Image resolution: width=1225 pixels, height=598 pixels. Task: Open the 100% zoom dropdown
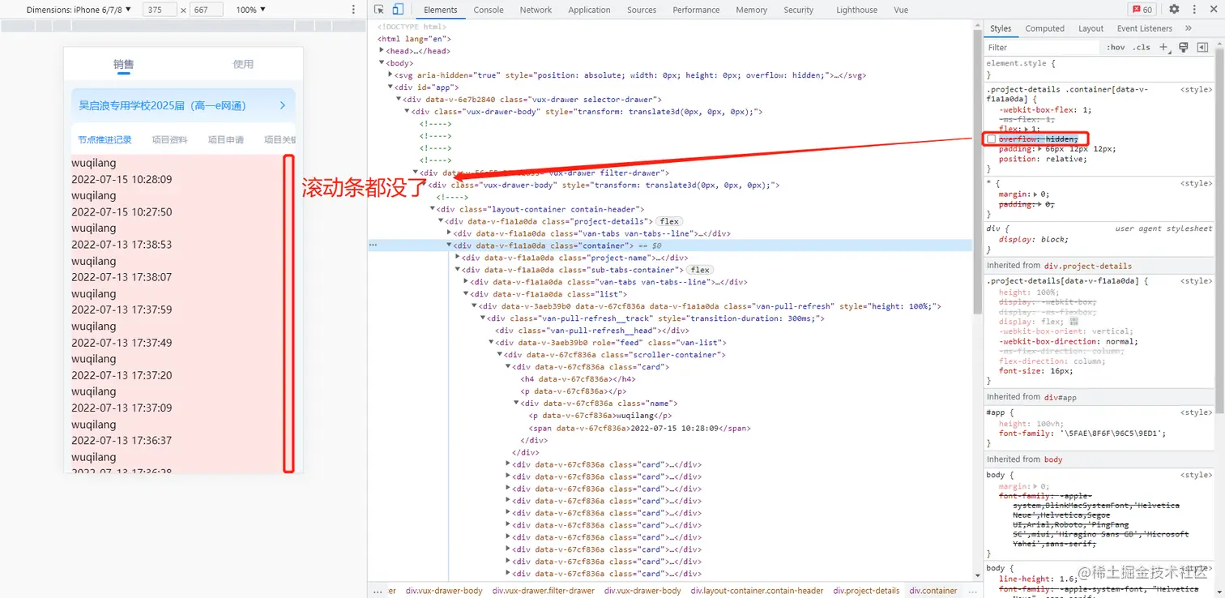[250, 10]
